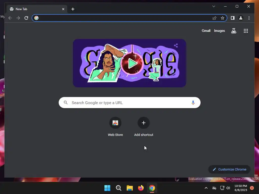The height and width of the screenshot is (194, 259).
Task: Share this page via share icon
Action: coord(214,18)
